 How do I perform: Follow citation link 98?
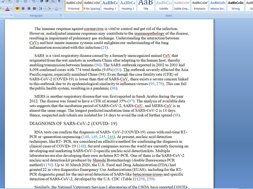[176, 115]
